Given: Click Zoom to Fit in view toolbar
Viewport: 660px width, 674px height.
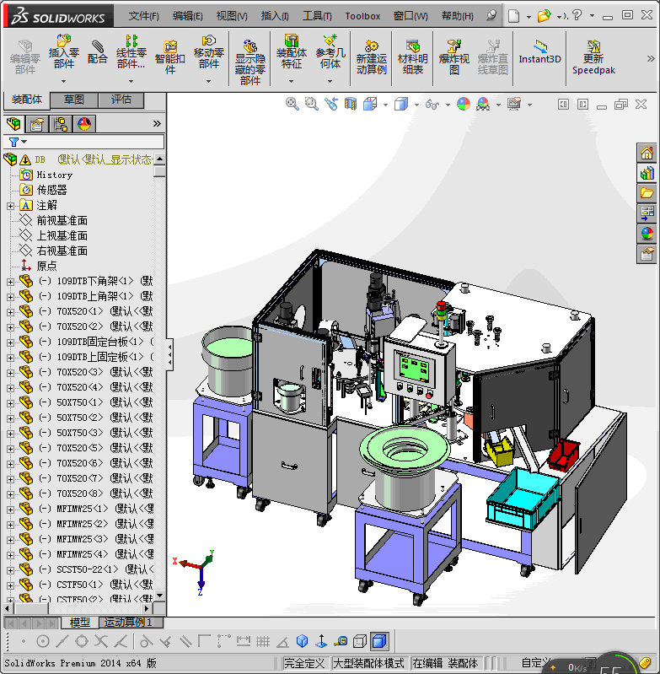Looking at the screenshot, I should (292, 104).
